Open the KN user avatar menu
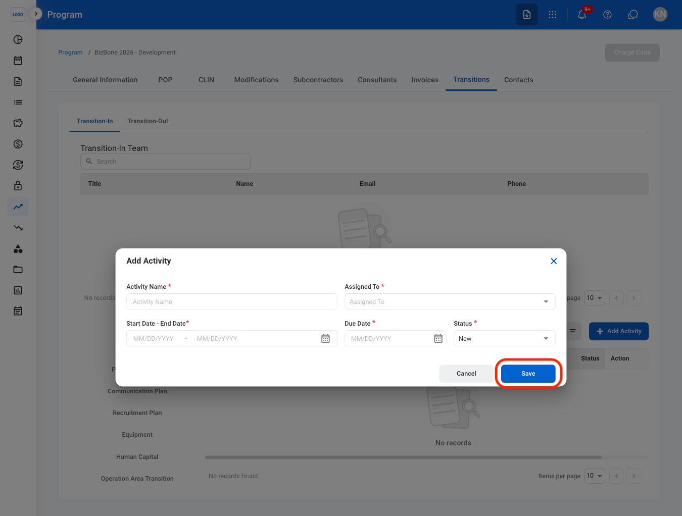 click(660, 15)
